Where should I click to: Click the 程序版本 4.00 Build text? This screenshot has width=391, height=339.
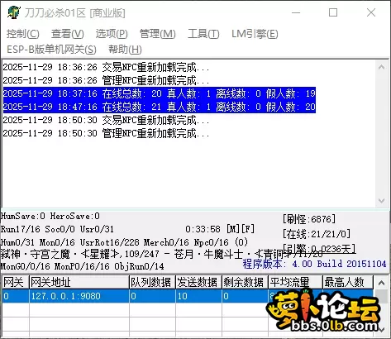[x=314, y=264]
